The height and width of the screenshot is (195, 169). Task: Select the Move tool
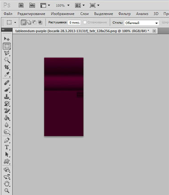tap(7, 39)
